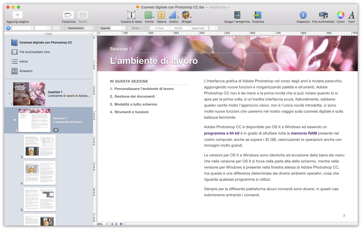Select File multimediale intro in sidebar
362x230 pixels.
[35, 52]
